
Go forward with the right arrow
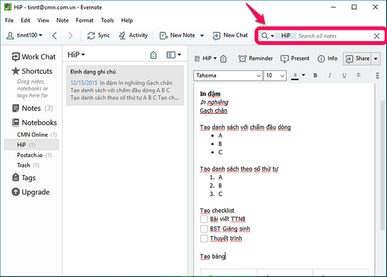(x=70, y=36)
